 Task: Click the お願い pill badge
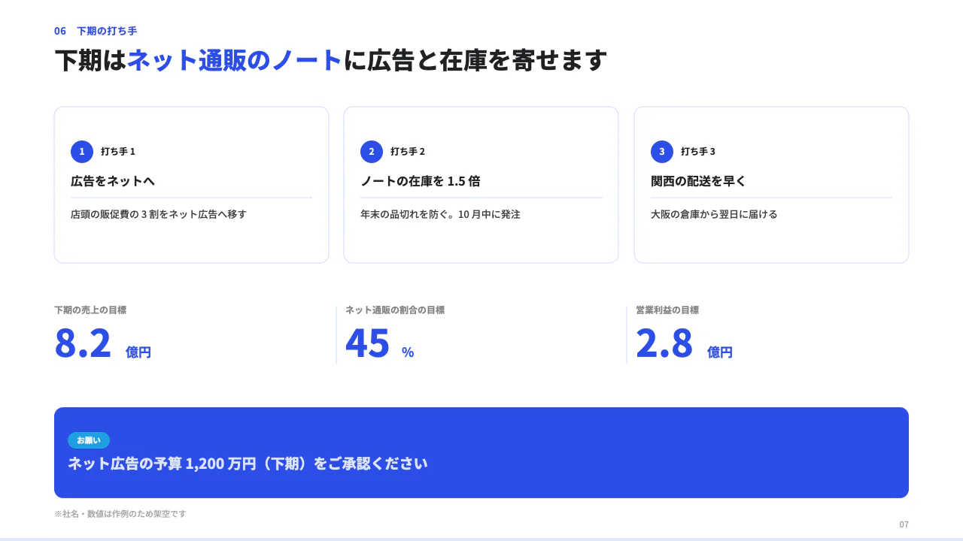[x=89, y=440]
